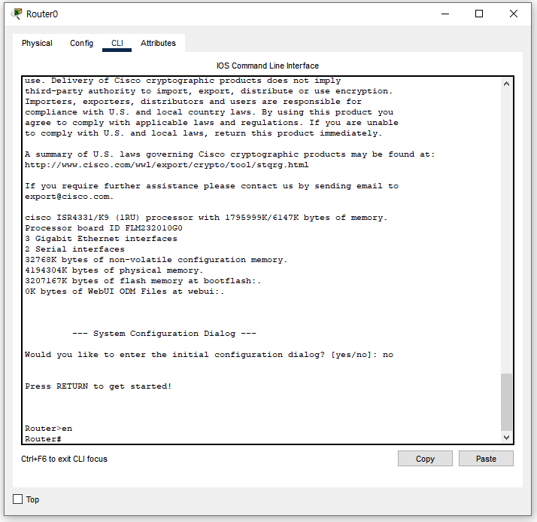Click the 'System Configuration Dialog' heading
The height and width of the screenshot is (522, 537).
164,334
